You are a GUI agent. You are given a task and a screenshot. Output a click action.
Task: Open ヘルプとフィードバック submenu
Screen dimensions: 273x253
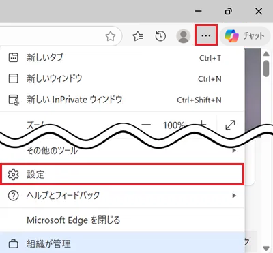point(122,196)
